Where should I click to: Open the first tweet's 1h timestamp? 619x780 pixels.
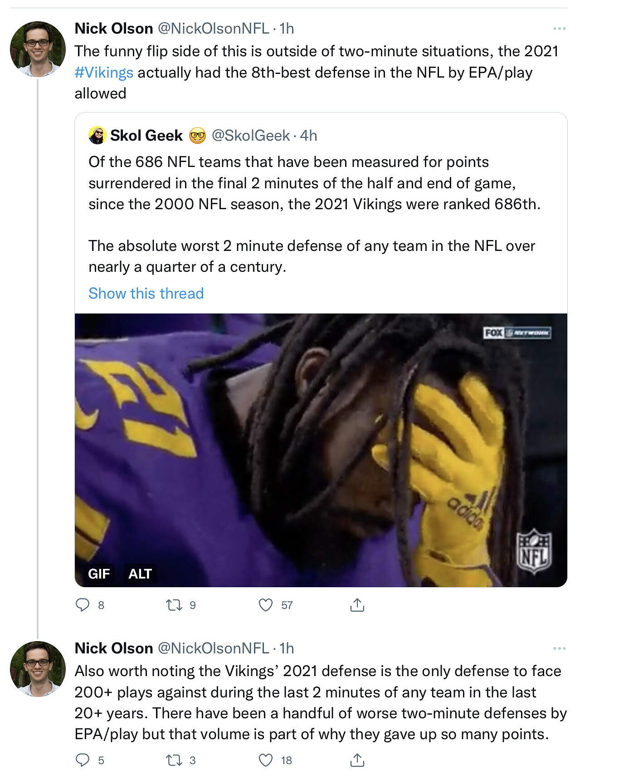click(287, 29)
